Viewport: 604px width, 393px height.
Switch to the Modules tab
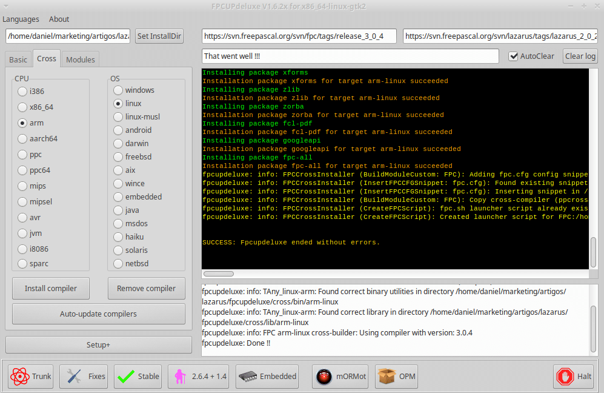[x=81, y=60]
